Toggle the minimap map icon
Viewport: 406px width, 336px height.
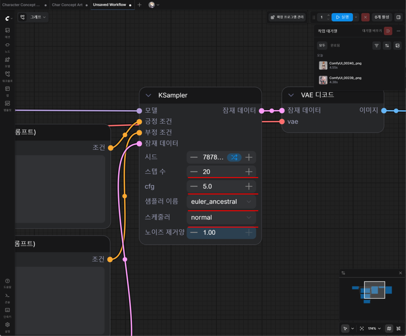click(x=389, y=328)
